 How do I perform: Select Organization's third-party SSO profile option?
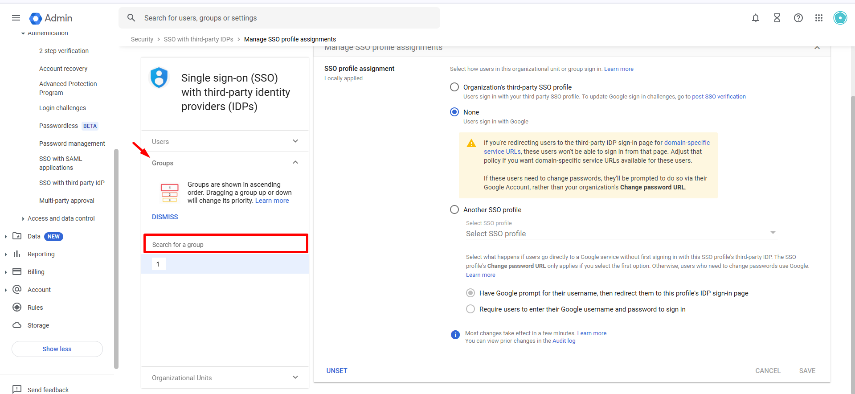(454, 87)
